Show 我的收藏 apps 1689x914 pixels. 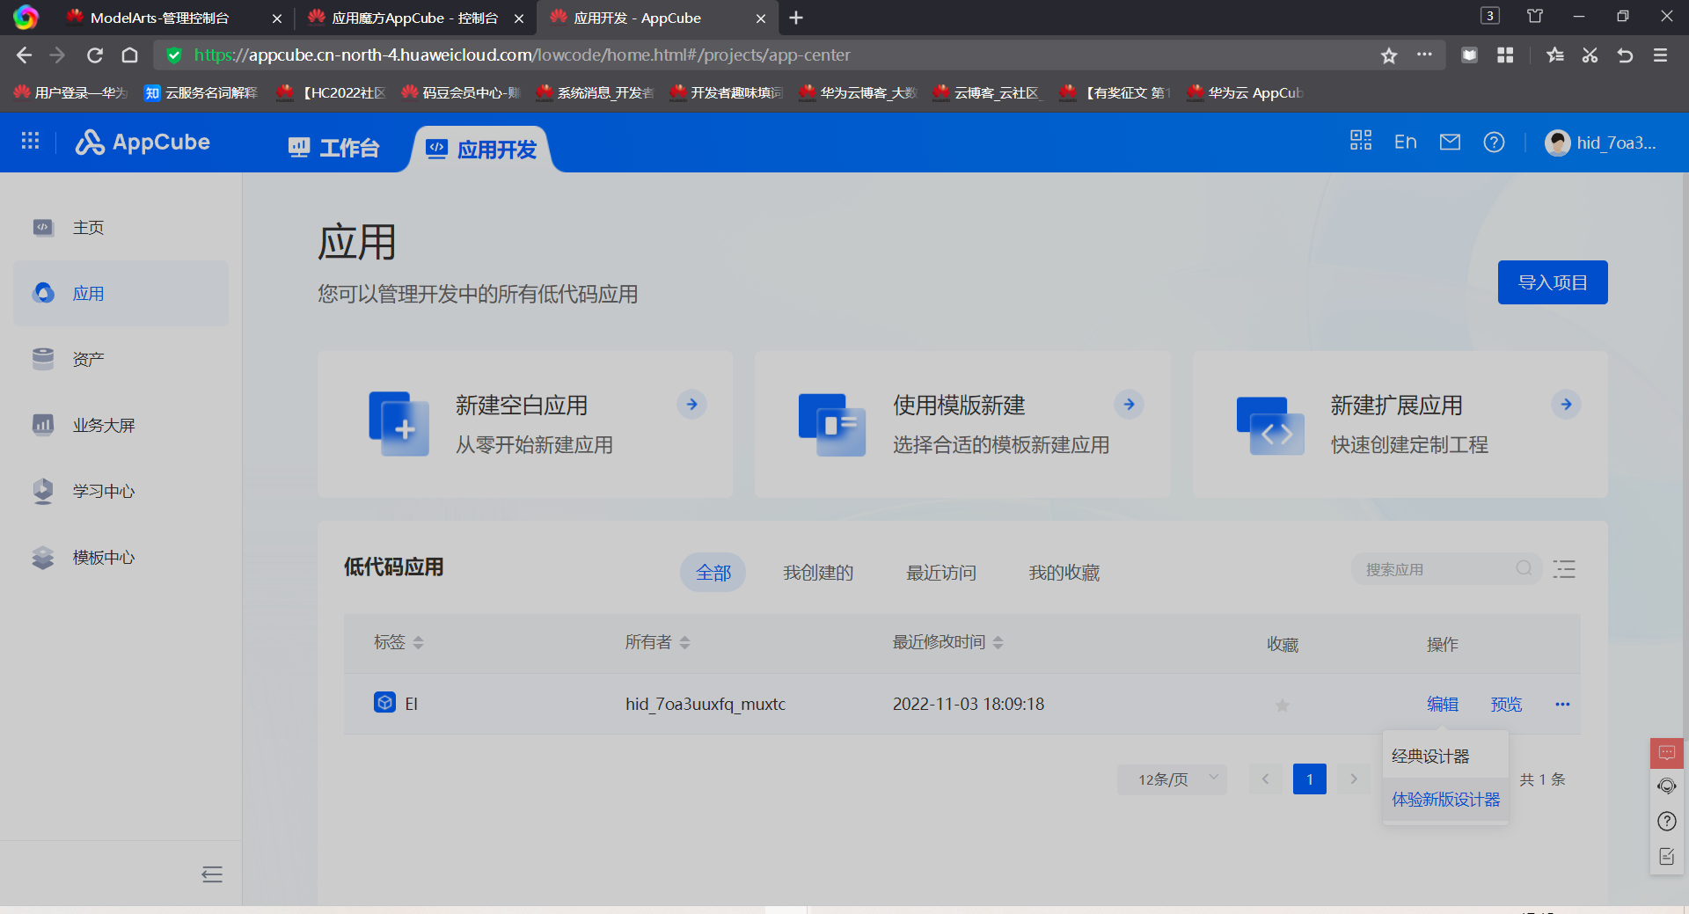[1064, 573]
